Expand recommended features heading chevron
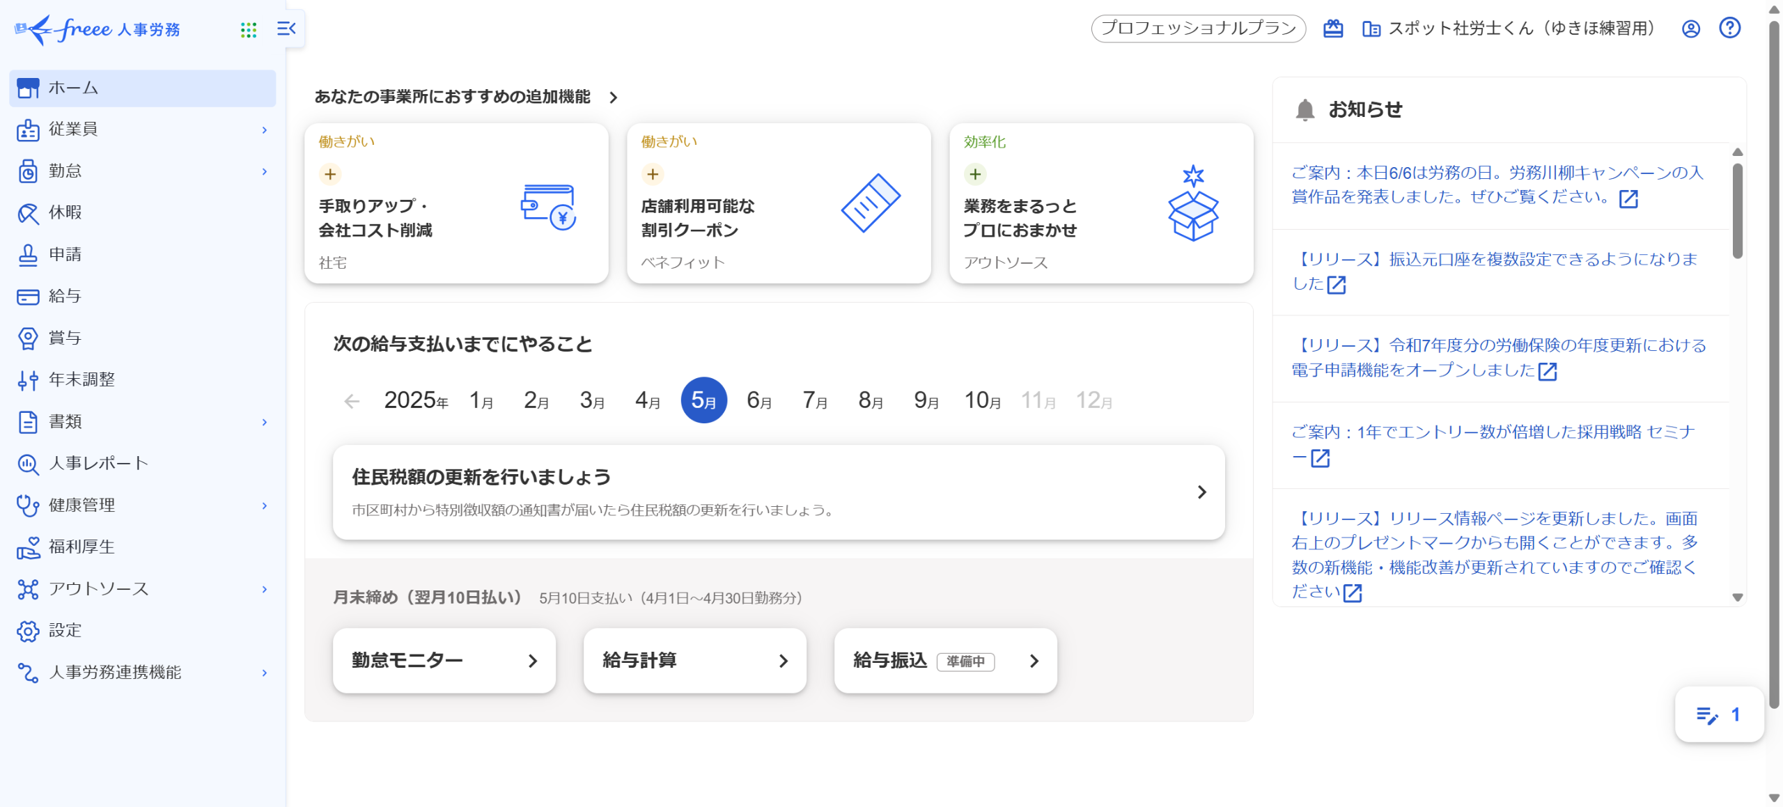This screenshot has width=1783, height=807. coord(614,97)
